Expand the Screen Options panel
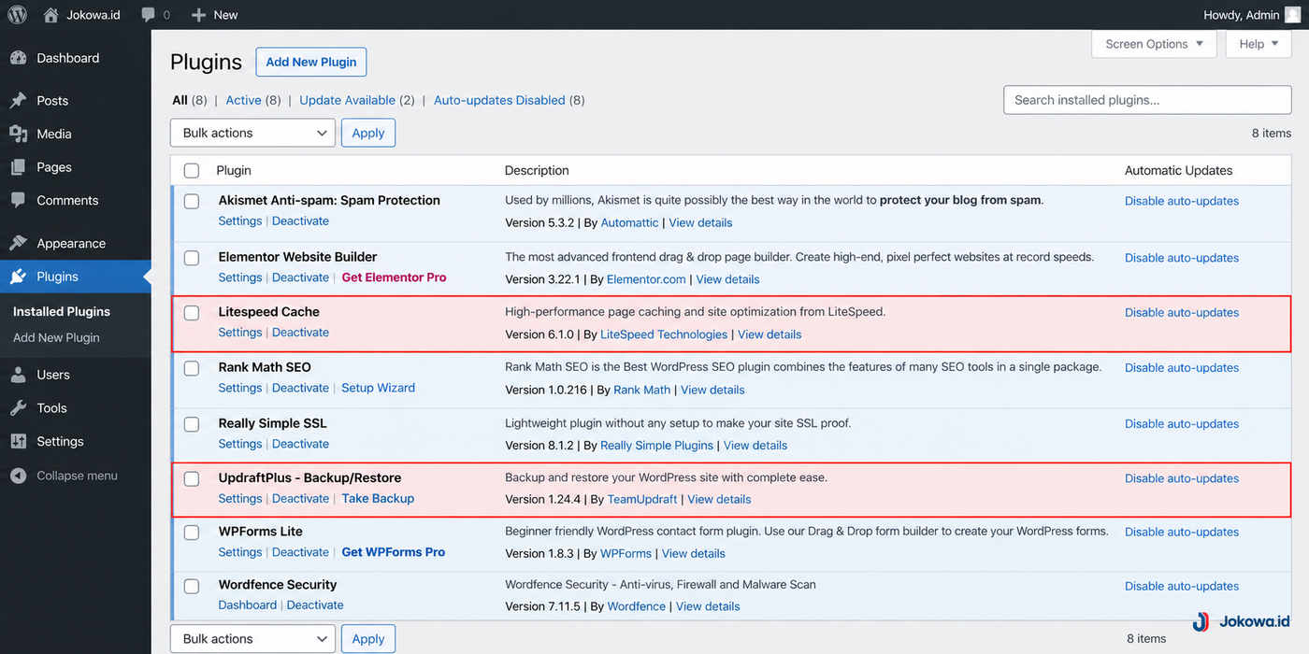 pos(1154,44)
